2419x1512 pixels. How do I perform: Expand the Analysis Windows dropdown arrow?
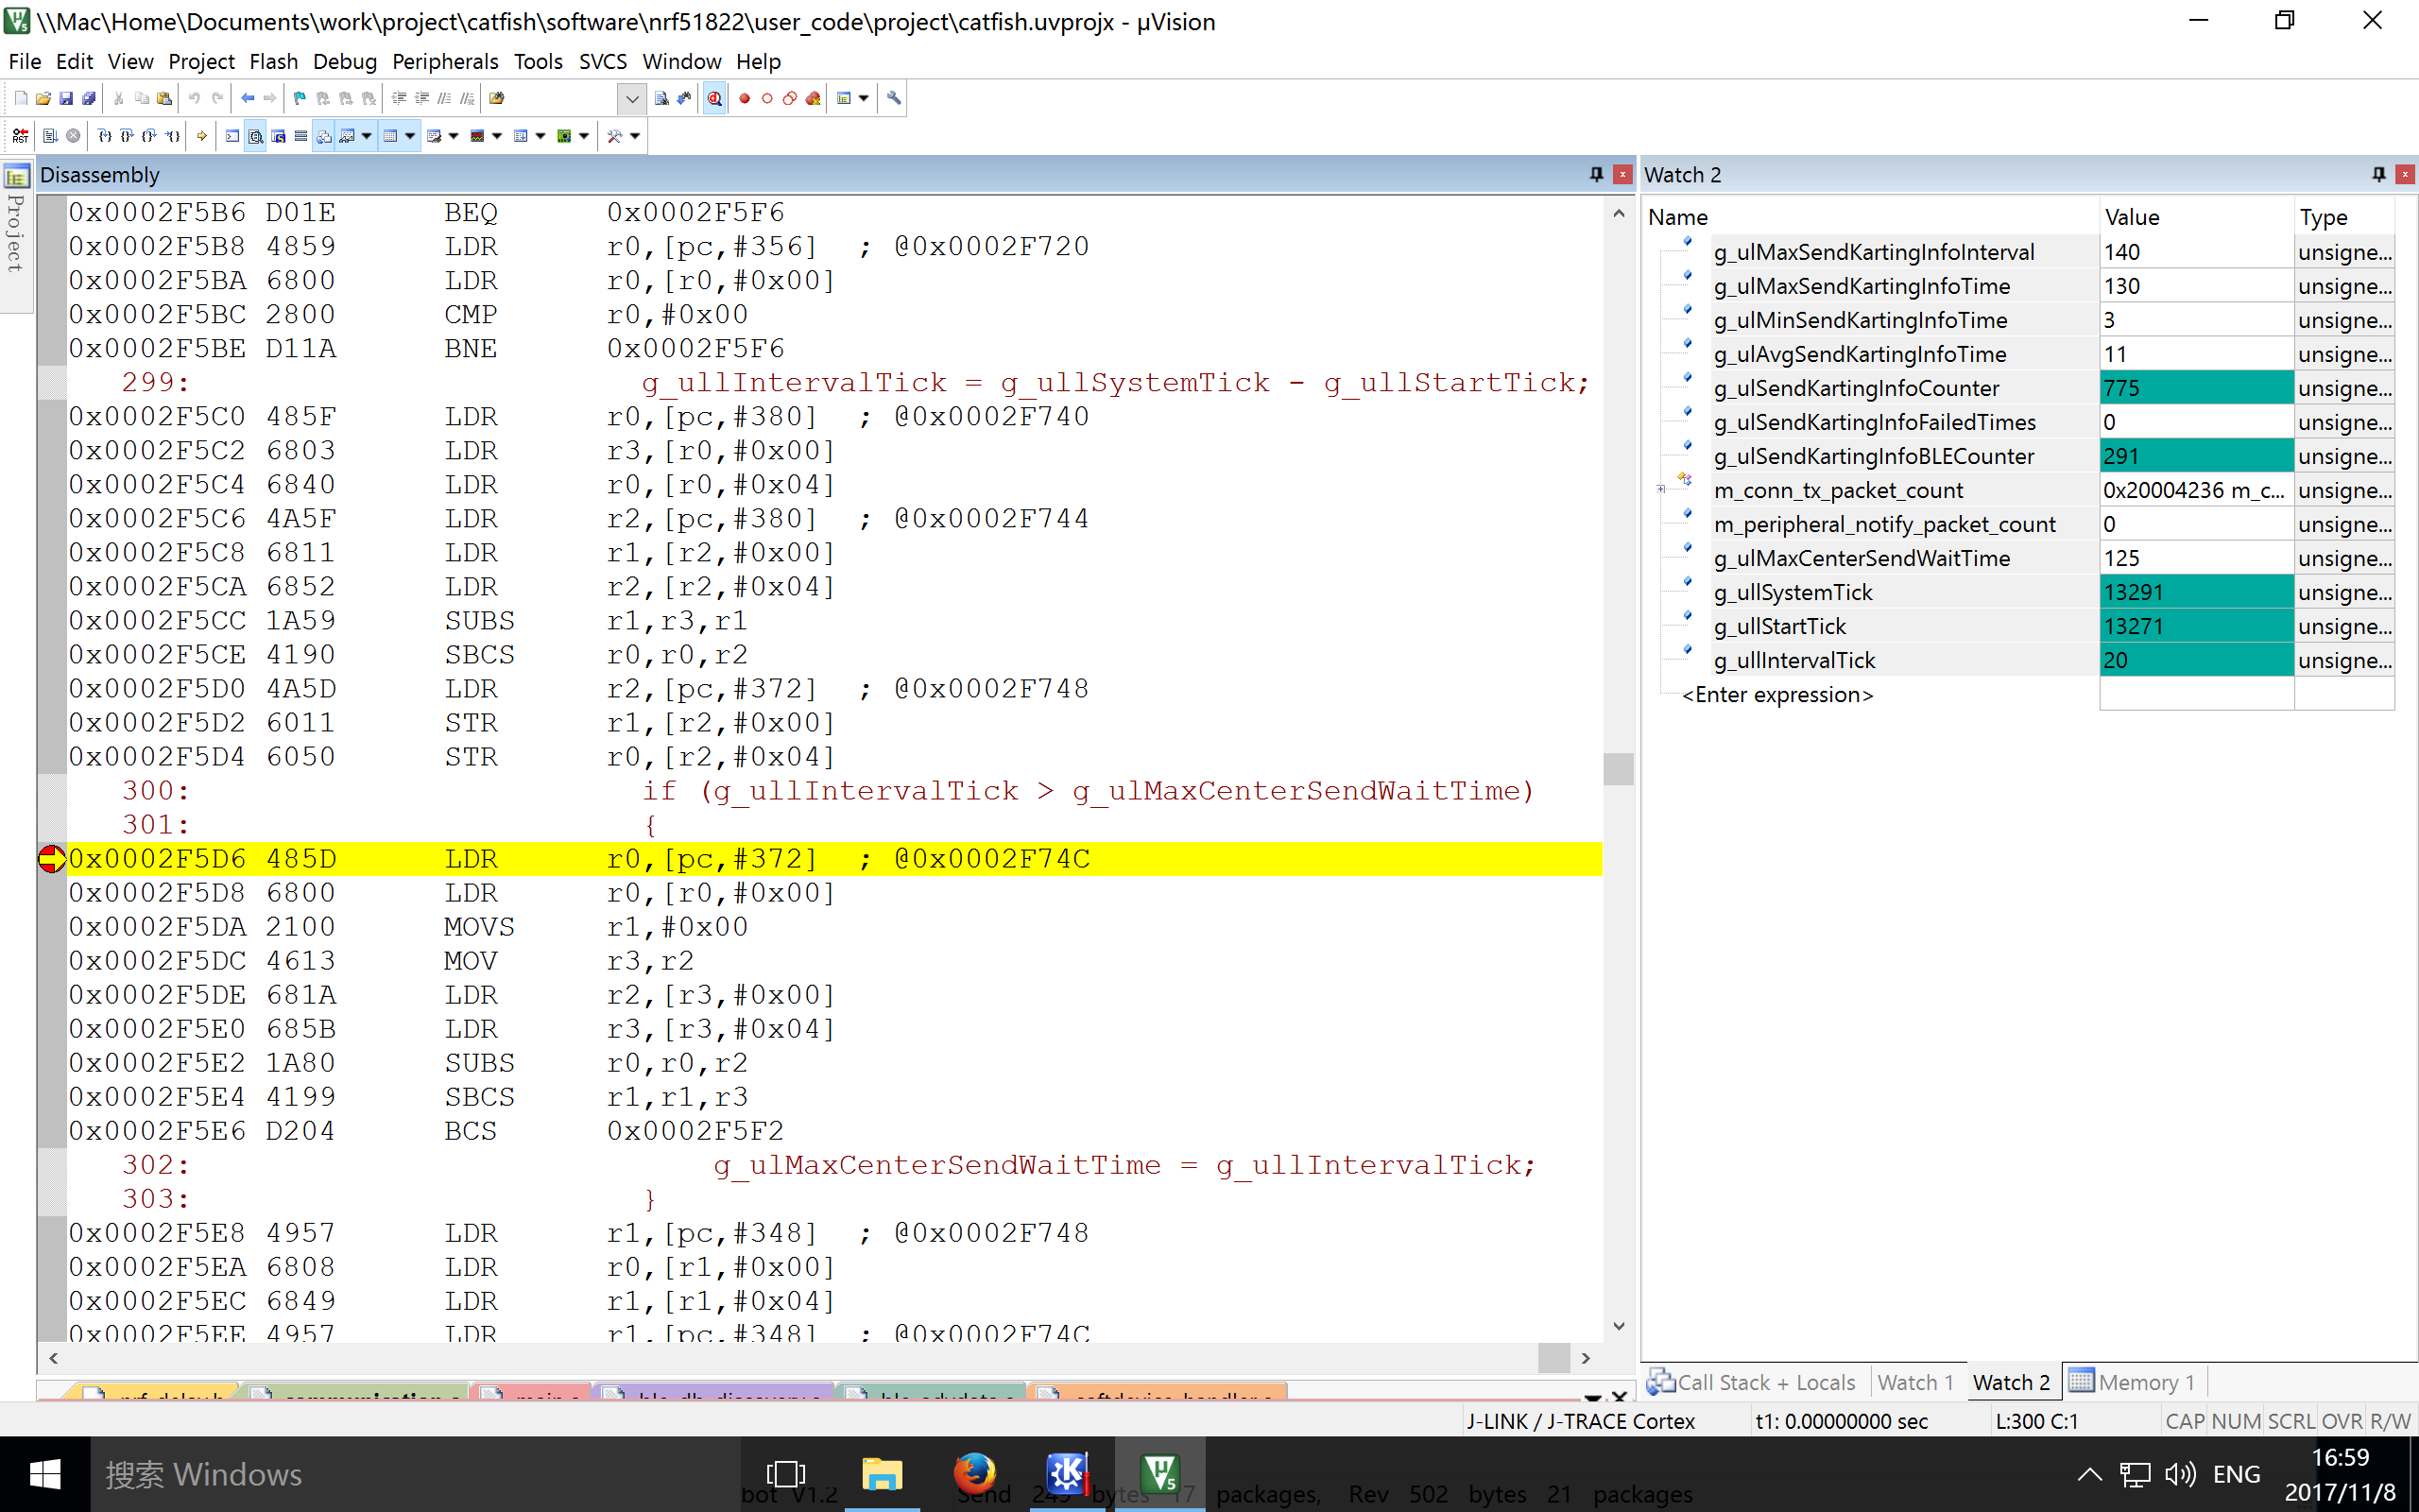[497, 136]
